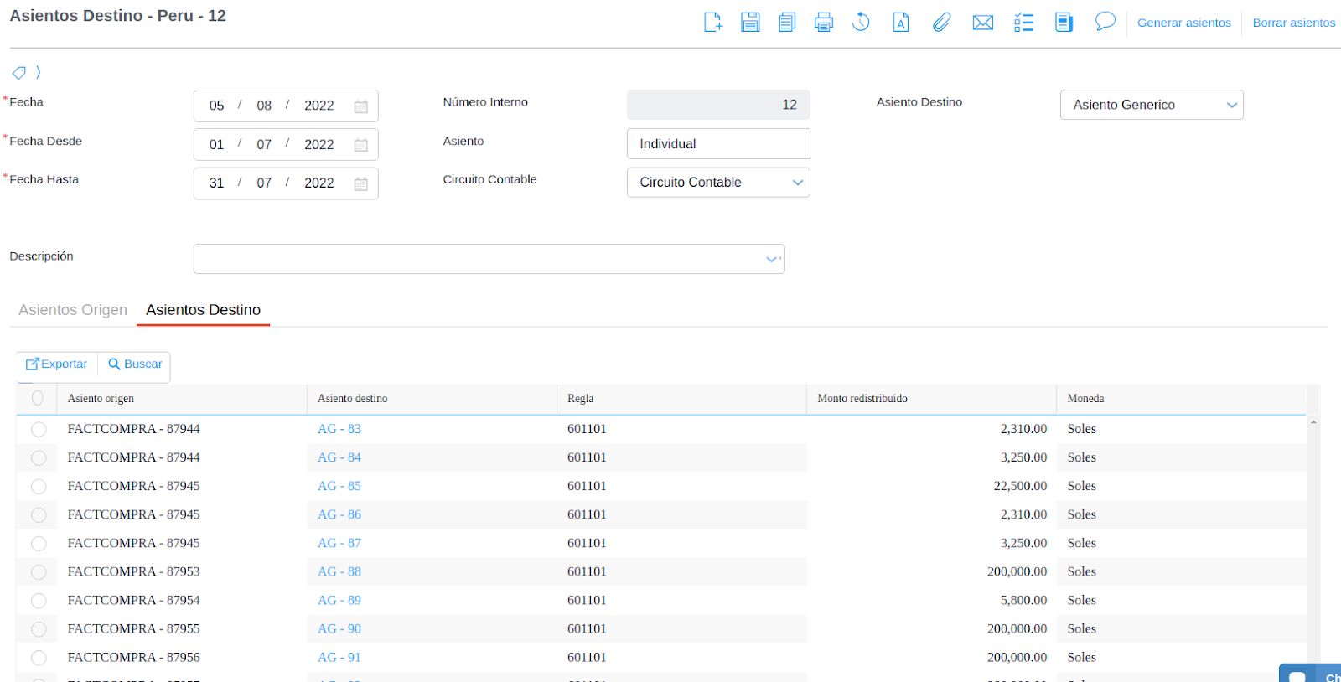Open the checklist icon in toolbar
The width and height of the screenshot is (1341, 682).
click(x=1023, y=23)
